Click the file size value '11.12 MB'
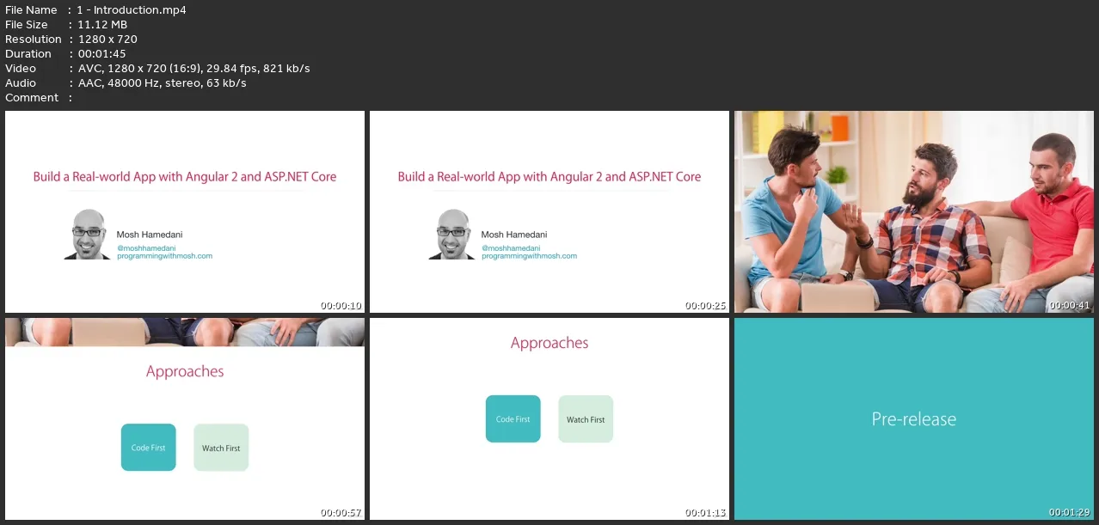1099x525 pixels. pos(102,24)
